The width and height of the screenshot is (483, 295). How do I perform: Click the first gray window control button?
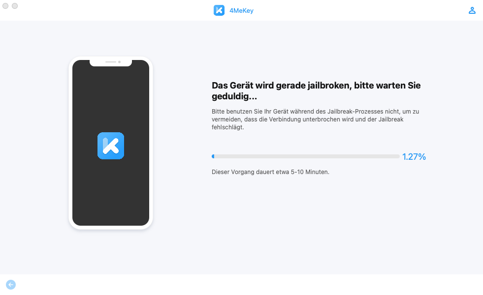(5, 6)
